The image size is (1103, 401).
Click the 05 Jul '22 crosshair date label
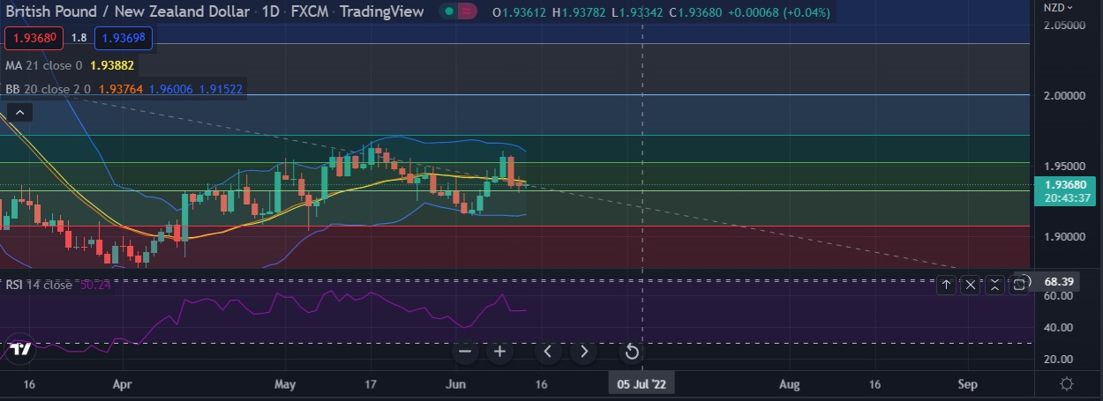tap(642, 384)
